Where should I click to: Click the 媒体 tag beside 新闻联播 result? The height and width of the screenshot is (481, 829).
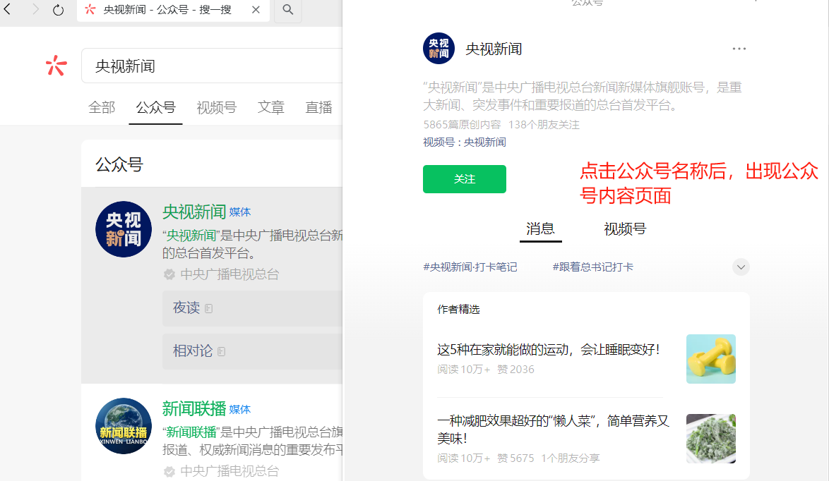[240, 410]
